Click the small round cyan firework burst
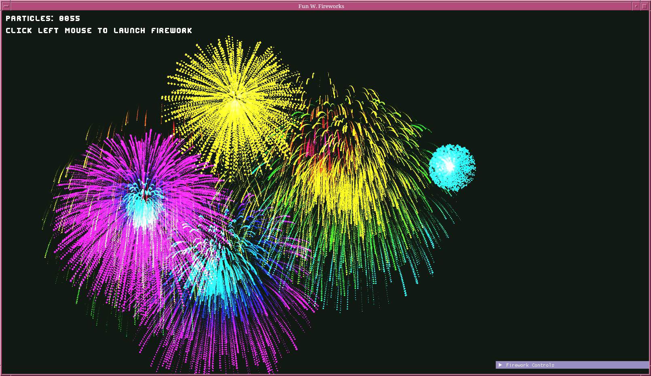 pyautogui.click(x=452, y=167)
